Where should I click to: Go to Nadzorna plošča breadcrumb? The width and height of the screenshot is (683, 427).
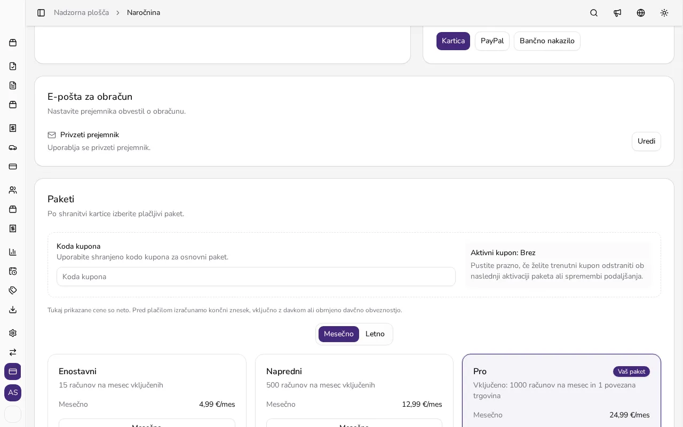[81, 13]
